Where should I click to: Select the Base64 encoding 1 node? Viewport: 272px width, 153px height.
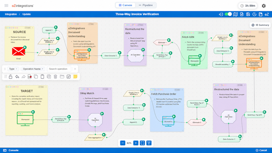[x=223, y=65]
